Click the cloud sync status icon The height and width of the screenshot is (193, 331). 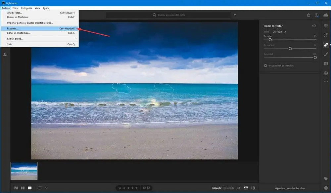tap(326, 15)
